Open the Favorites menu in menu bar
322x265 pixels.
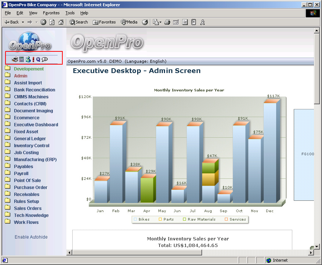51,13
